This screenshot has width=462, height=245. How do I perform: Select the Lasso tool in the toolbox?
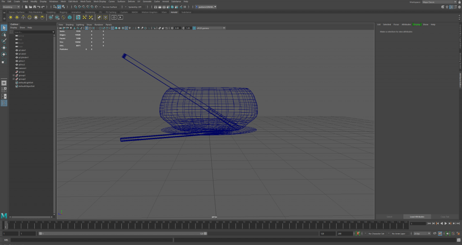pyautogui.click(x=4, y=34)
